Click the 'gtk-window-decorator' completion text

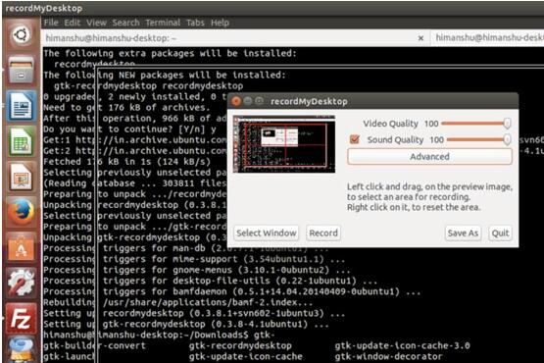pyautogui.click(x=388, y=357)
